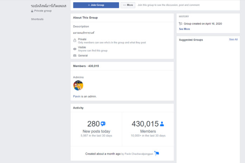245x163 pixels.
Task: Click the new posts chat bubble icon
Action: 103,124
